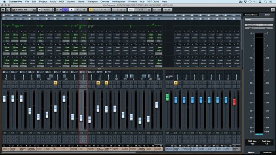
Task: Click the link group settings gear icon
Action: pyautogui.click(x=149, y=9)
